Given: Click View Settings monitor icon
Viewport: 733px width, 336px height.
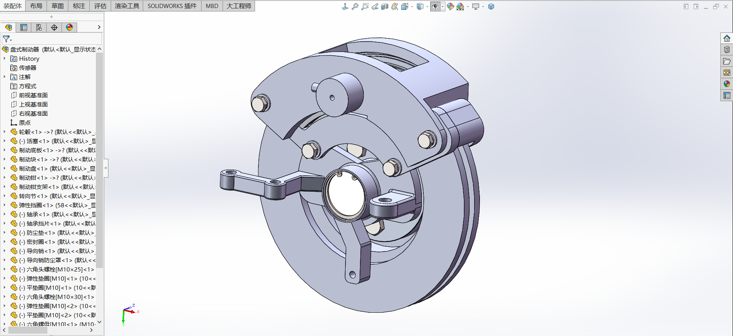Looking at the screenshot, I should pos(476,6).
